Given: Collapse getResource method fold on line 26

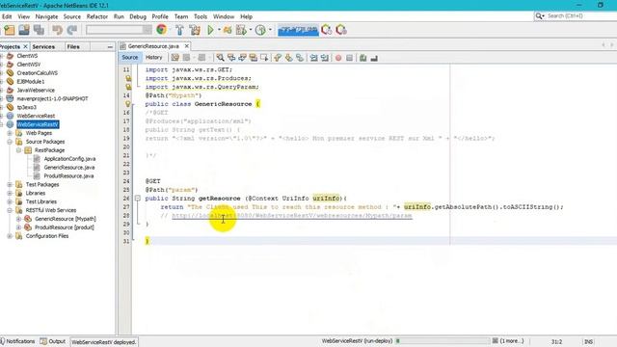Looking at the screenshot, I should [x=137, y=199].
